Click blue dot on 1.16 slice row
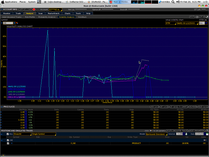The image size is (209, 157). [x=1, y=125]
